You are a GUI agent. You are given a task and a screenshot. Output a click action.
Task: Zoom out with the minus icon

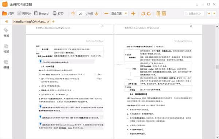click(106, 13)
